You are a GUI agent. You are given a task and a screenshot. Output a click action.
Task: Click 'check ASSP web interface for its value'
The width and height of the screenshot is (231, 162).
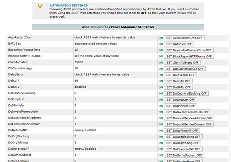click(x=102, y=75)
